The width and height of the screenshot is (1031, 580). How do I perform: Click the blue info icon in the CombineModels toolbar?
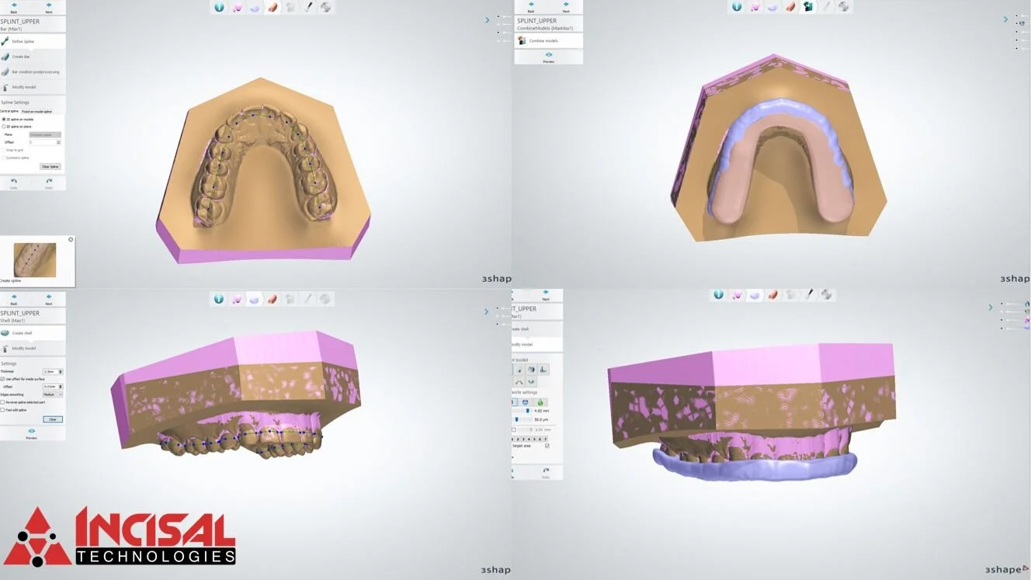[x=737, y=7]
